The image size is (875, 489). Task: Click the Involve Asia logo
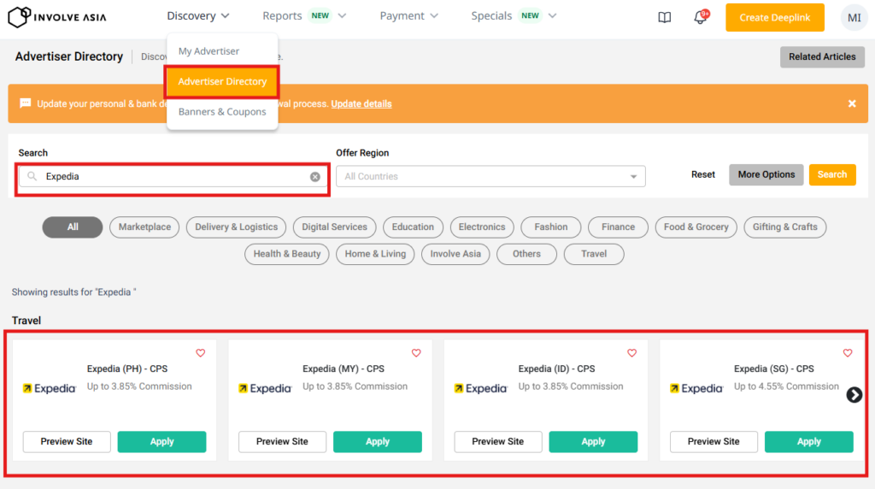pyautogui.click(x=57, y=17)
